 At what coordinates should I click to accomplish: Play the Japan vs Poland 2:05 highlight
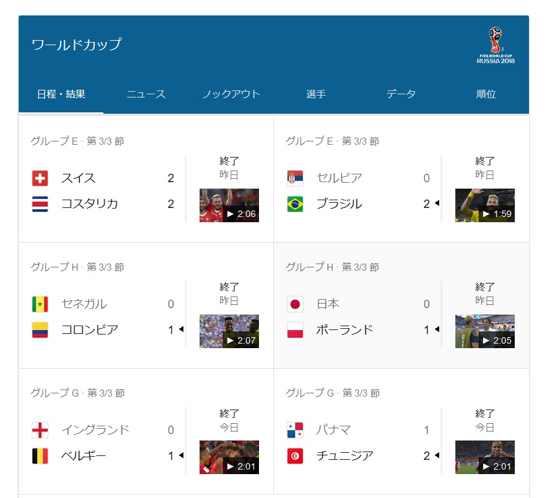[x=485, y=331]
